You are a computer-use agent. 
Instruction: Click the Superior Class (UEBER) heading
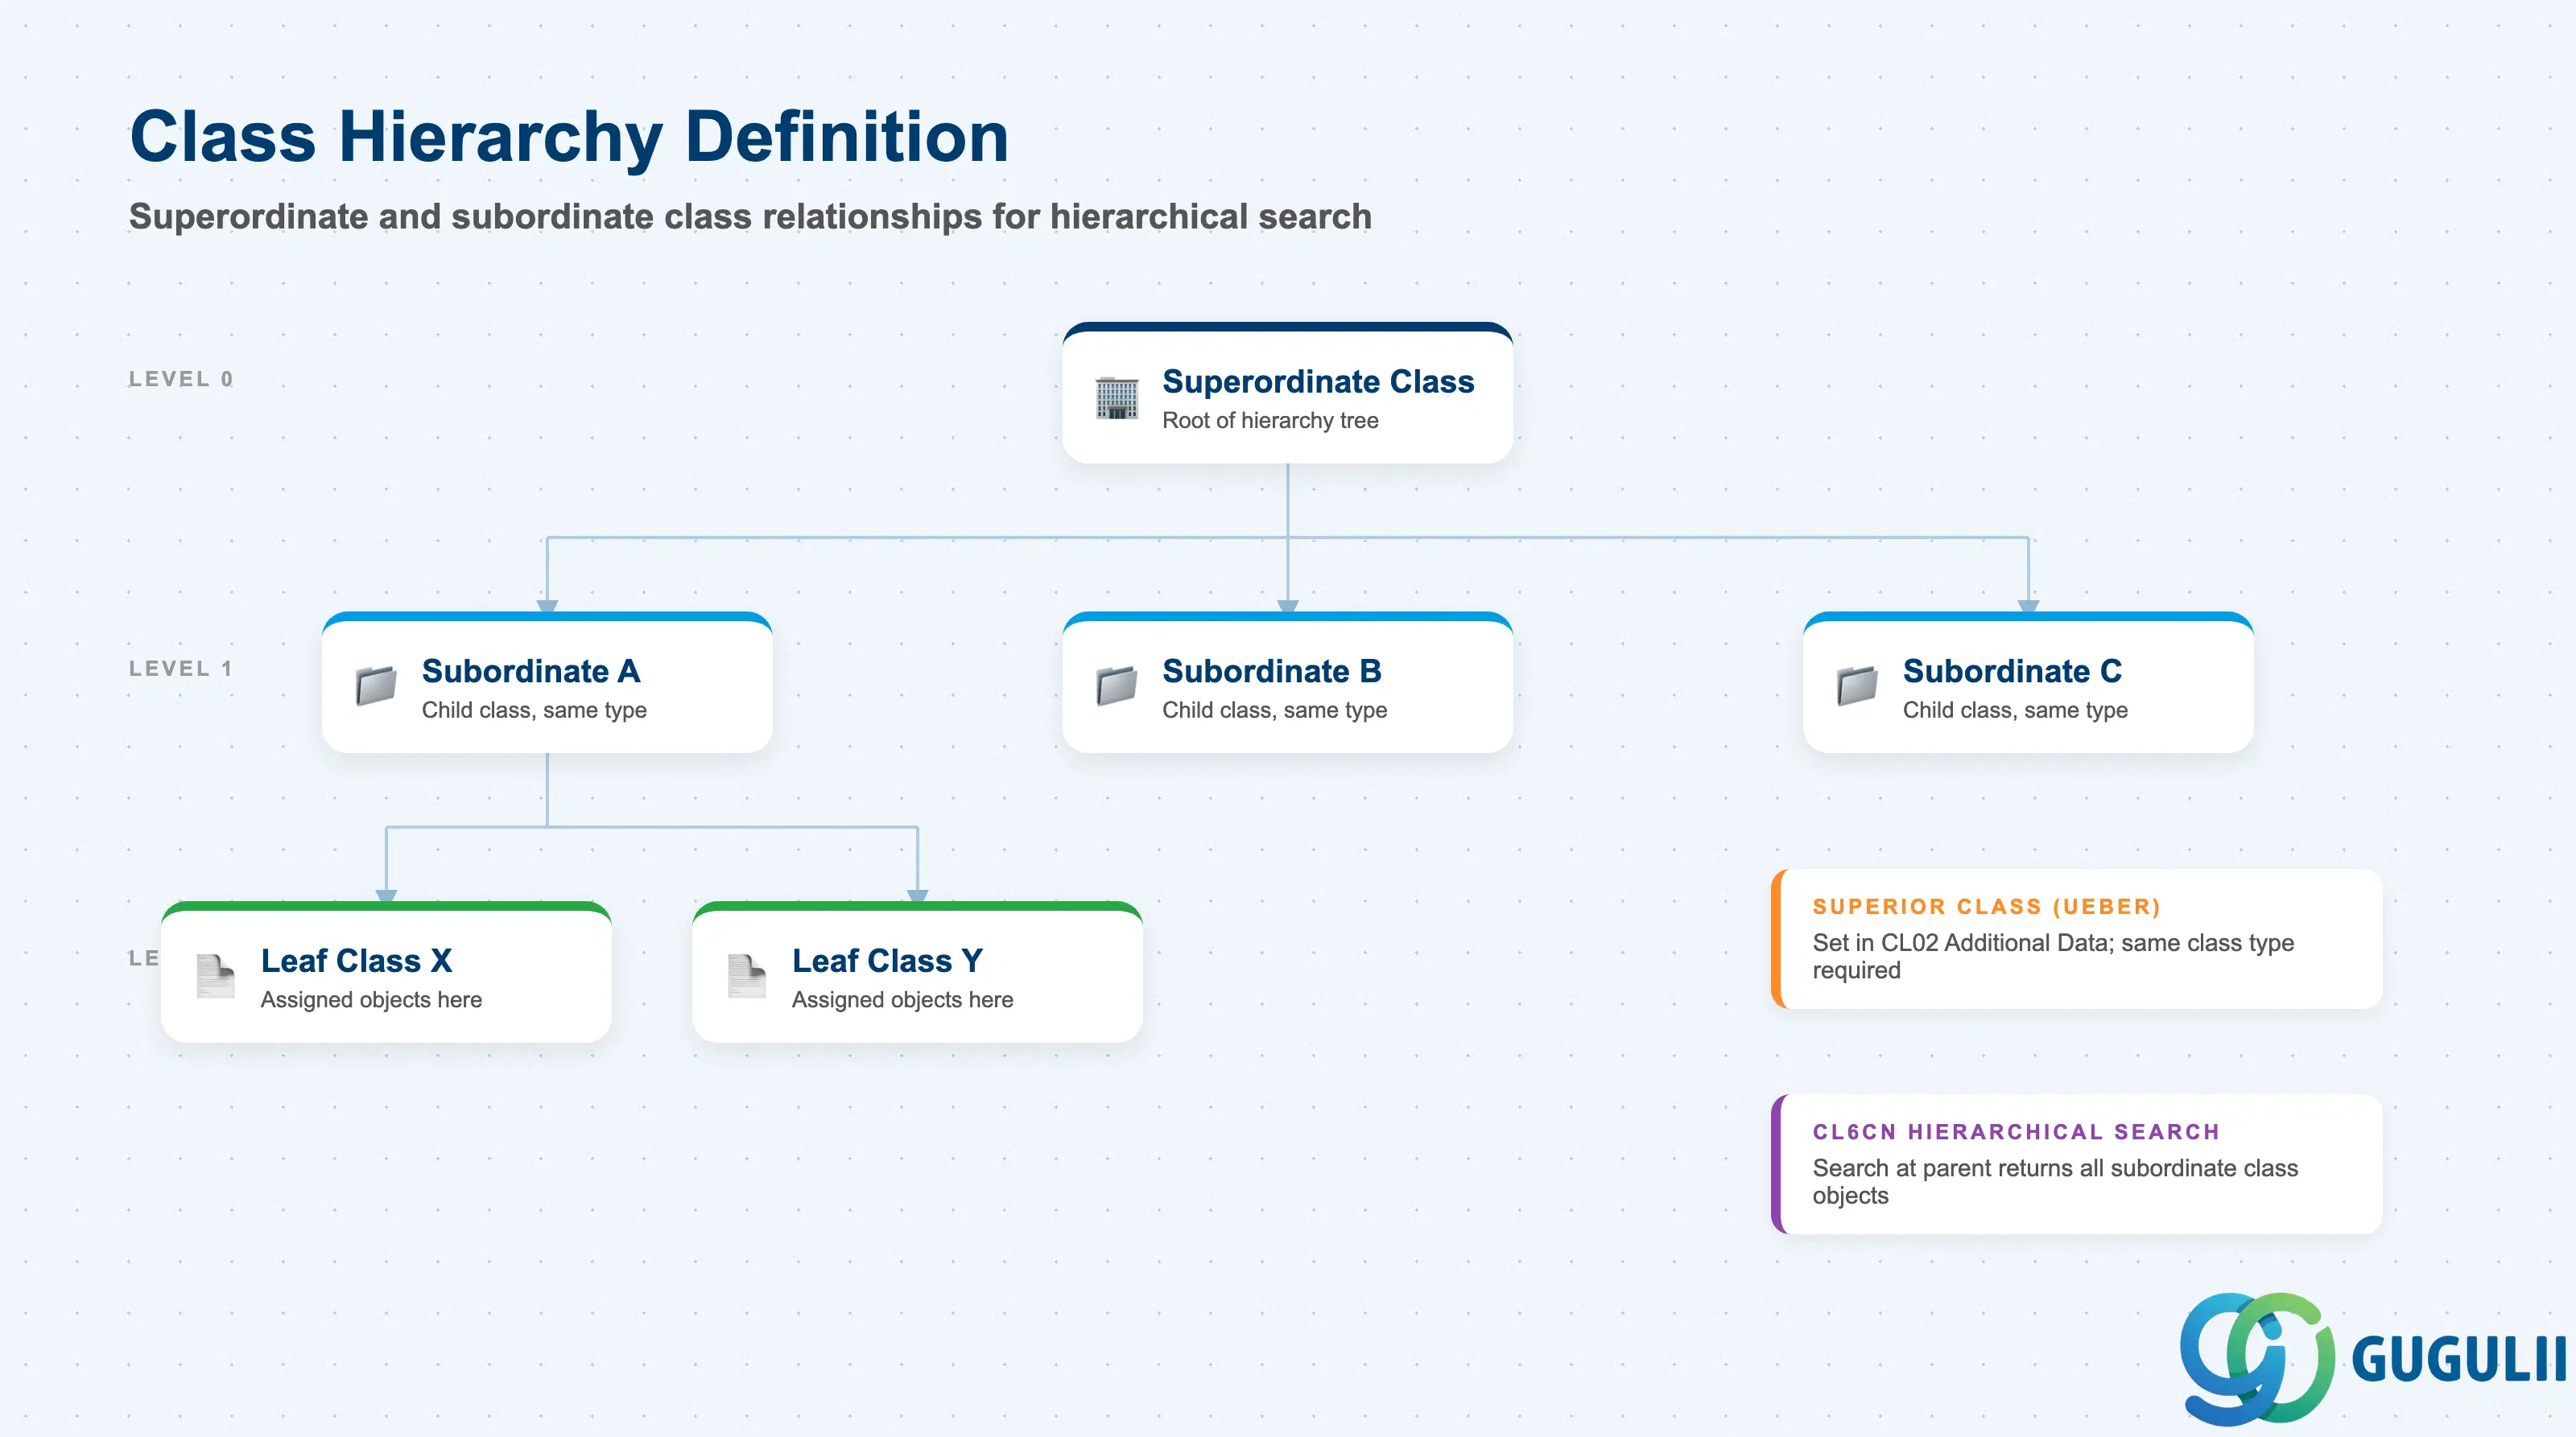(x=1986, y=906)
